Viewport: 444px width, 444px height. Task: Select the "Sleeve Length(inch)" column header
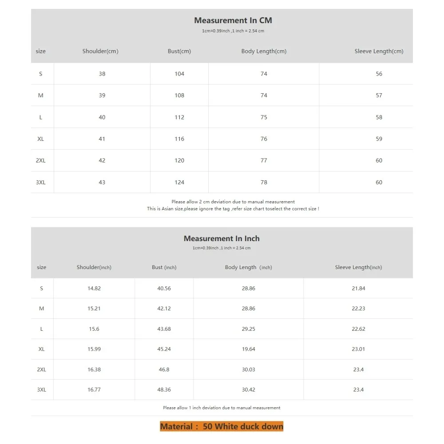pyautogui.click(x=358, y=267)
